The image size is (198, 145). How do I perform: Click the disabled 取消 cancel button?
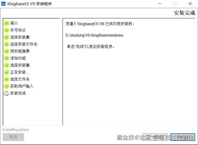coord(14,137)
